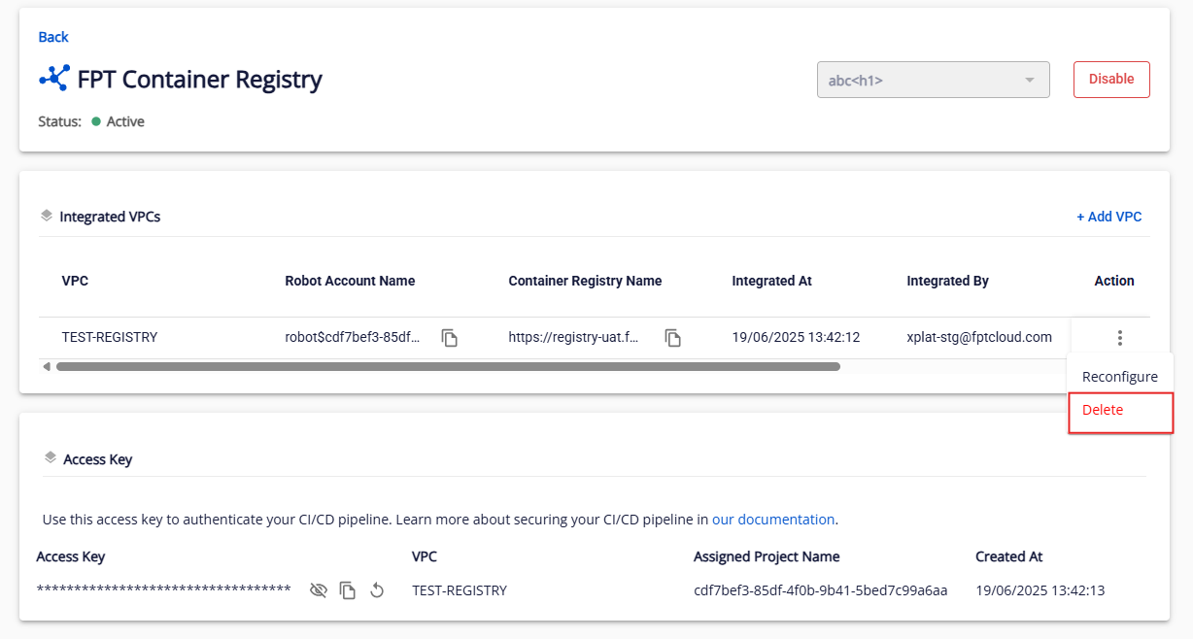The height and width of the screenshot is (639, 1193).
Task: Select the 19/06/2025 13:42:12 integrated date
Action: [x=796, y=337]
